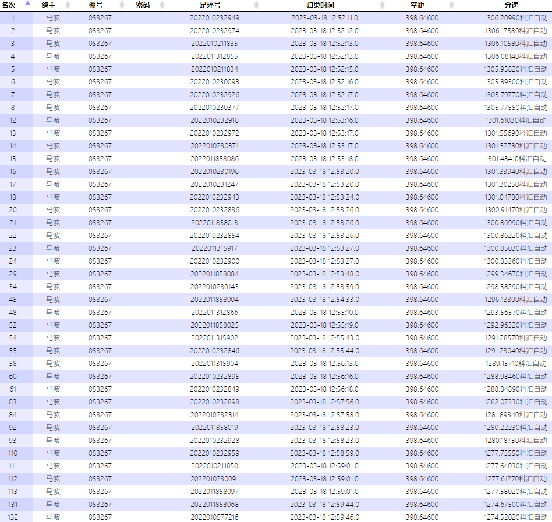Click the 鸽主 header label
The height and width of the screenshot is (522, 552).
pos(48,5)
